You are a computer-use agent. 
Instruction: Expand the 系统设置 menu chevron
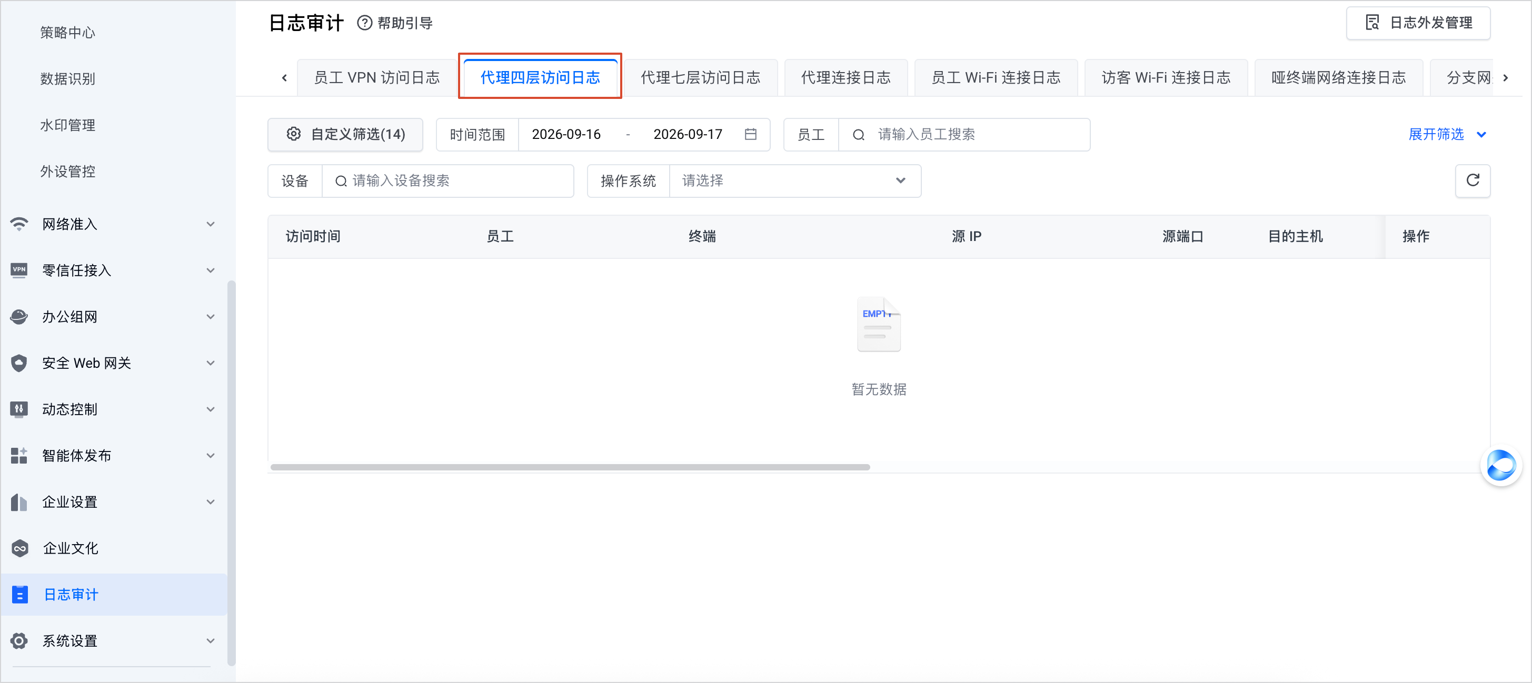click(211, 641)
